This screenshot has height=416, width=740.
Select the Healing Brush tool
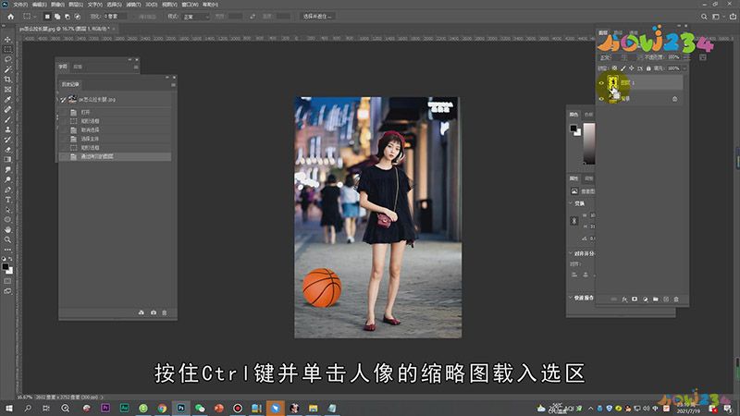pos(7,109)
